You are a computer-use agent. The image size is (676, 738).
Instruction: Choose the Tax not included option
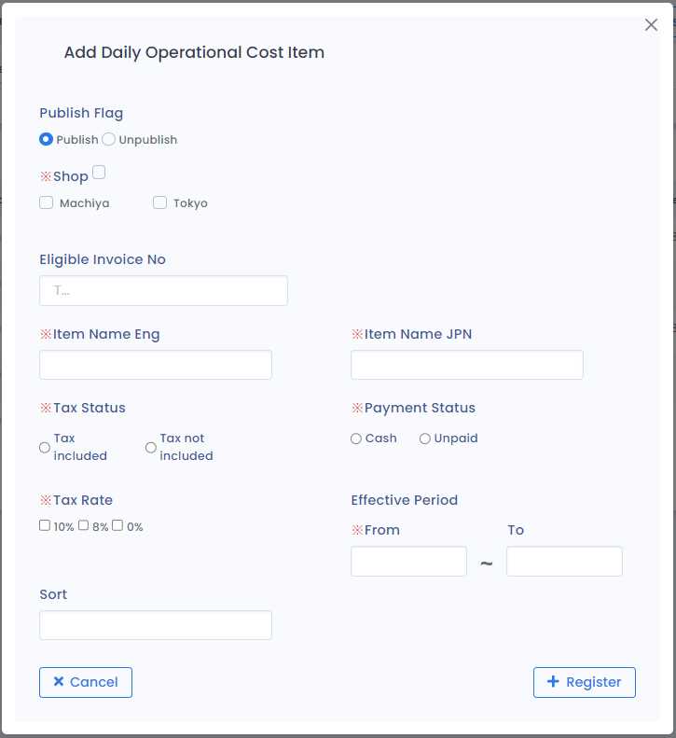pos(151,448)
